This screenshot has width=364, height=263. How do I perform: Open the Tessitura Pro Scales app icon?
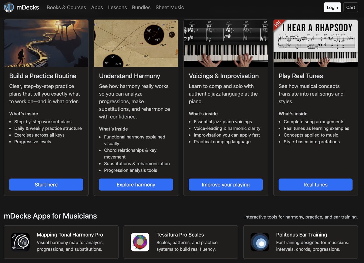coord(140,242)
